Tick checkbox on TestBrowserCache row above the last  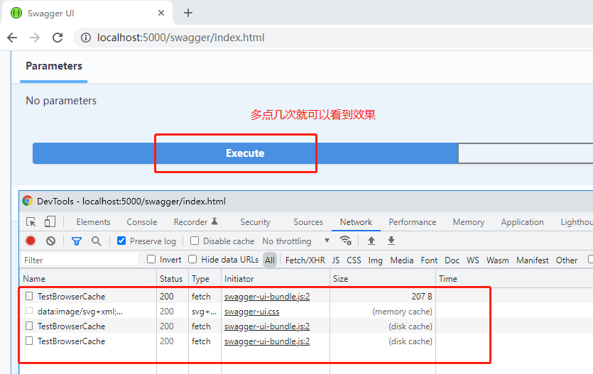pyautogui.click(x=29, y=326)
